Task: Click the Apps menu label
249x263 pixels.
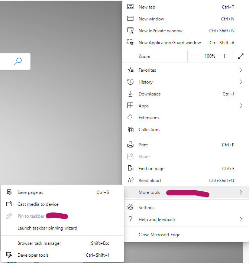Action: (x=143, y=106)
